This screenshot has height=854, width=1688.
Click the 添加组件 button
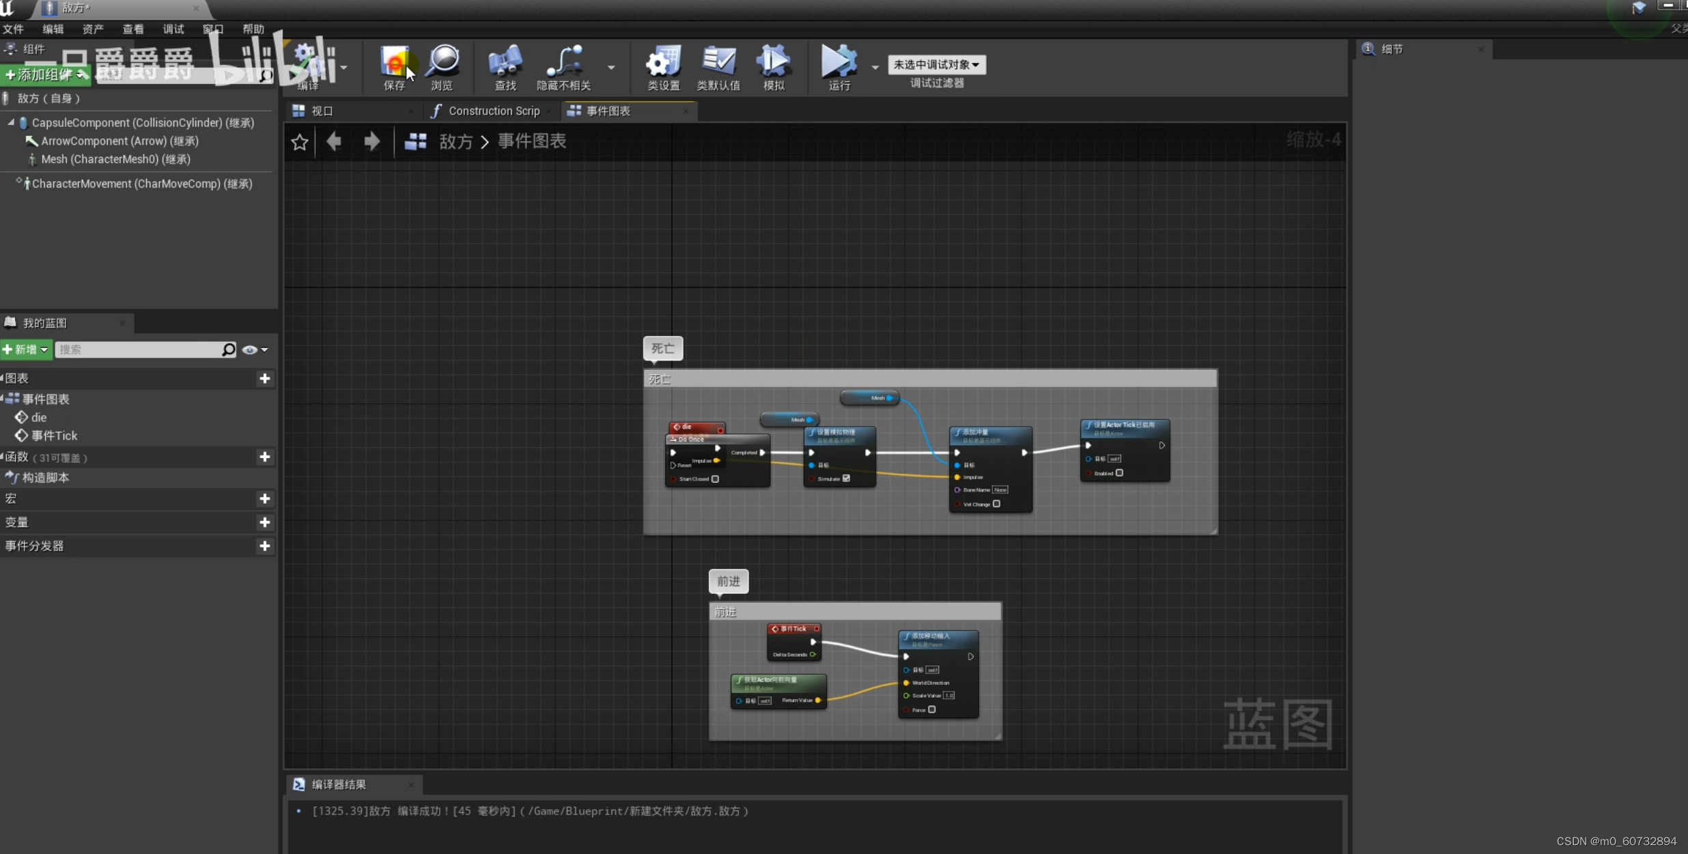pyautogui.click(x=45, y=74)
